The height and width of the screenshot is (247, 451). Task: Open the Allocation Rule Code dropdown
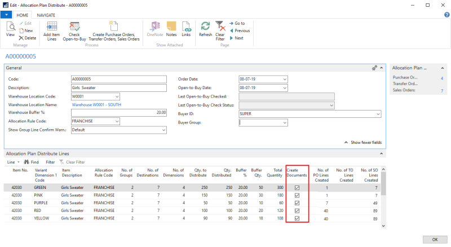(117, 121)
